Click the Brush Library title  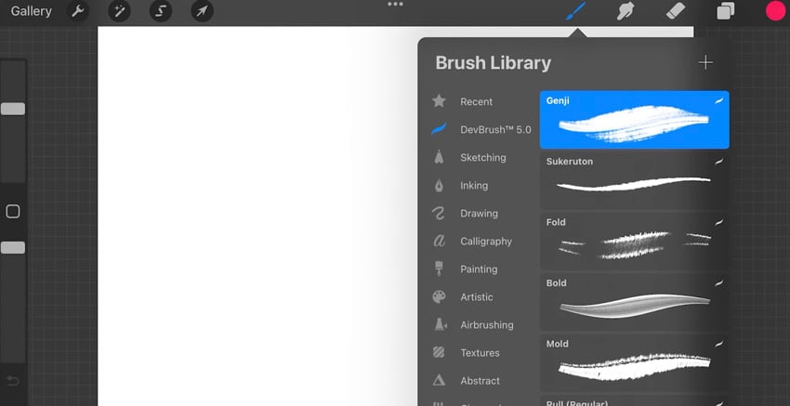(x=493, y=63)
